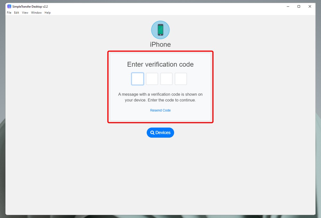Screen dimensions: 321x218
Task: Click the SimpleTransfer app icon in title bar
Action: (9, 6)
